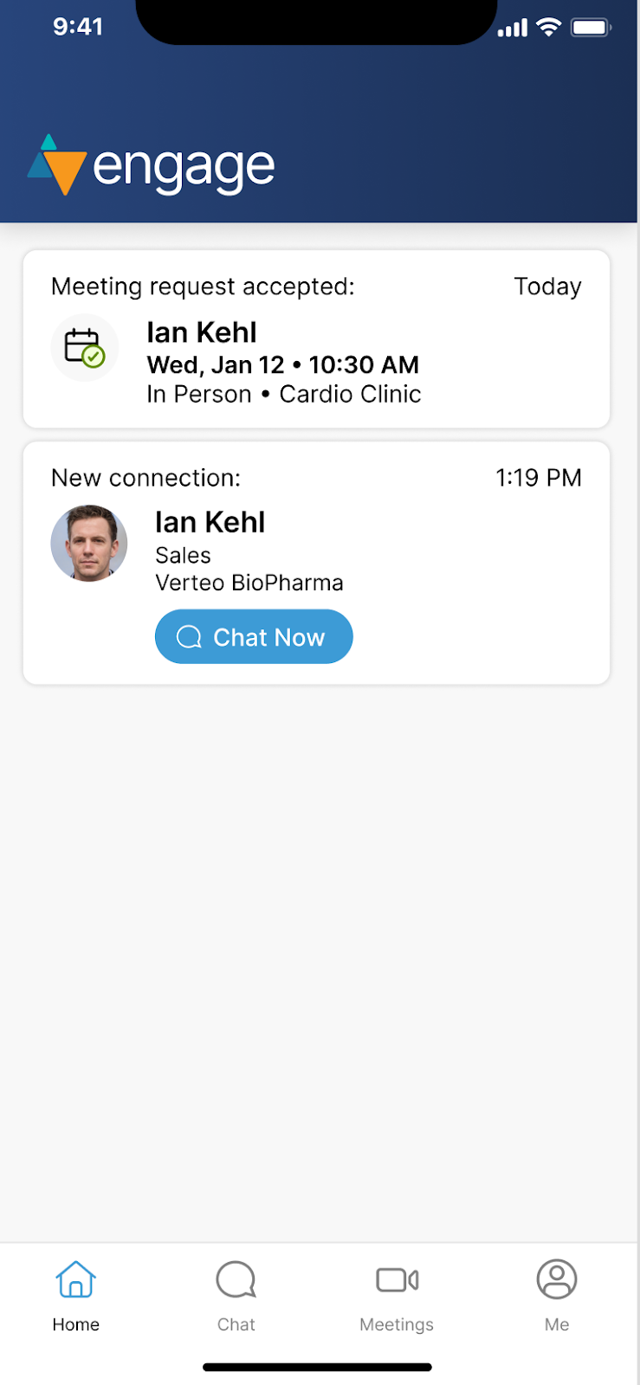The height and width of the screenshot is (1385, 640).
Task: Switch to the Chat tab
Action: click(x=236, y=1296)
